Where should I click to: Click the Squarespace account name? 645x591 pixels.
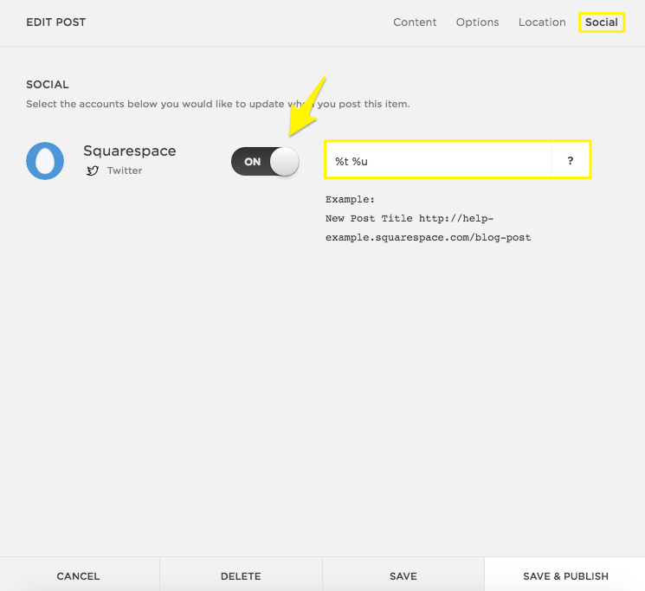point(129,151)
